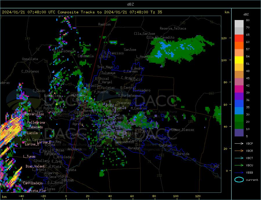Image resolution: width=261 pixels, height=200 pixels.
Task: Click the C_Guido map label
Action: coord(39,91)
